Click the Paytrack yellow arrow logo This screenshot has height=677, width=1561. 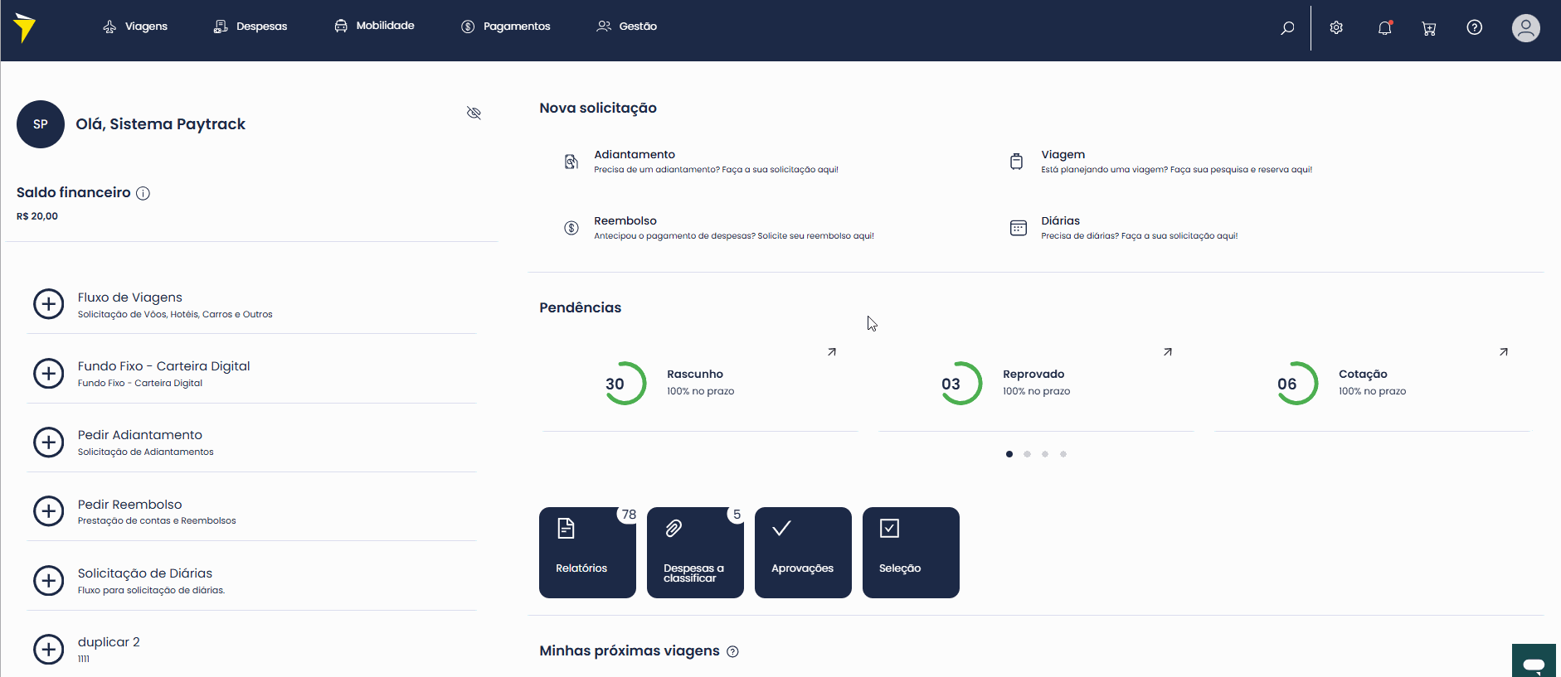25,27
